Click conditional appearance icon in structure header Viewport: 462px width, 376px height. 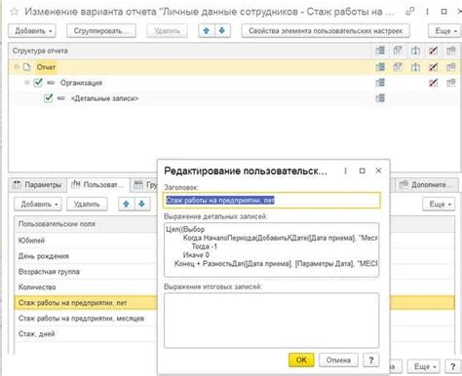point(433,51)
